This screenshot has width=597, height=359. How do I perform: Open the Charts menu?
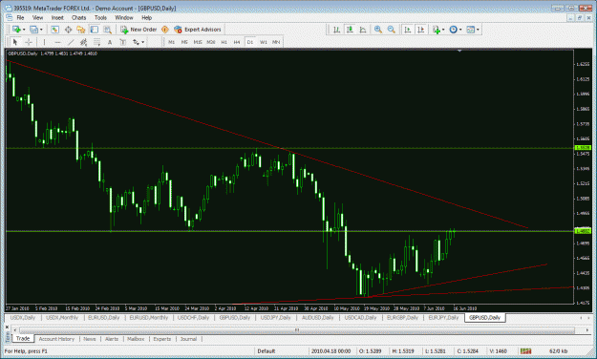tap(79, 17)
